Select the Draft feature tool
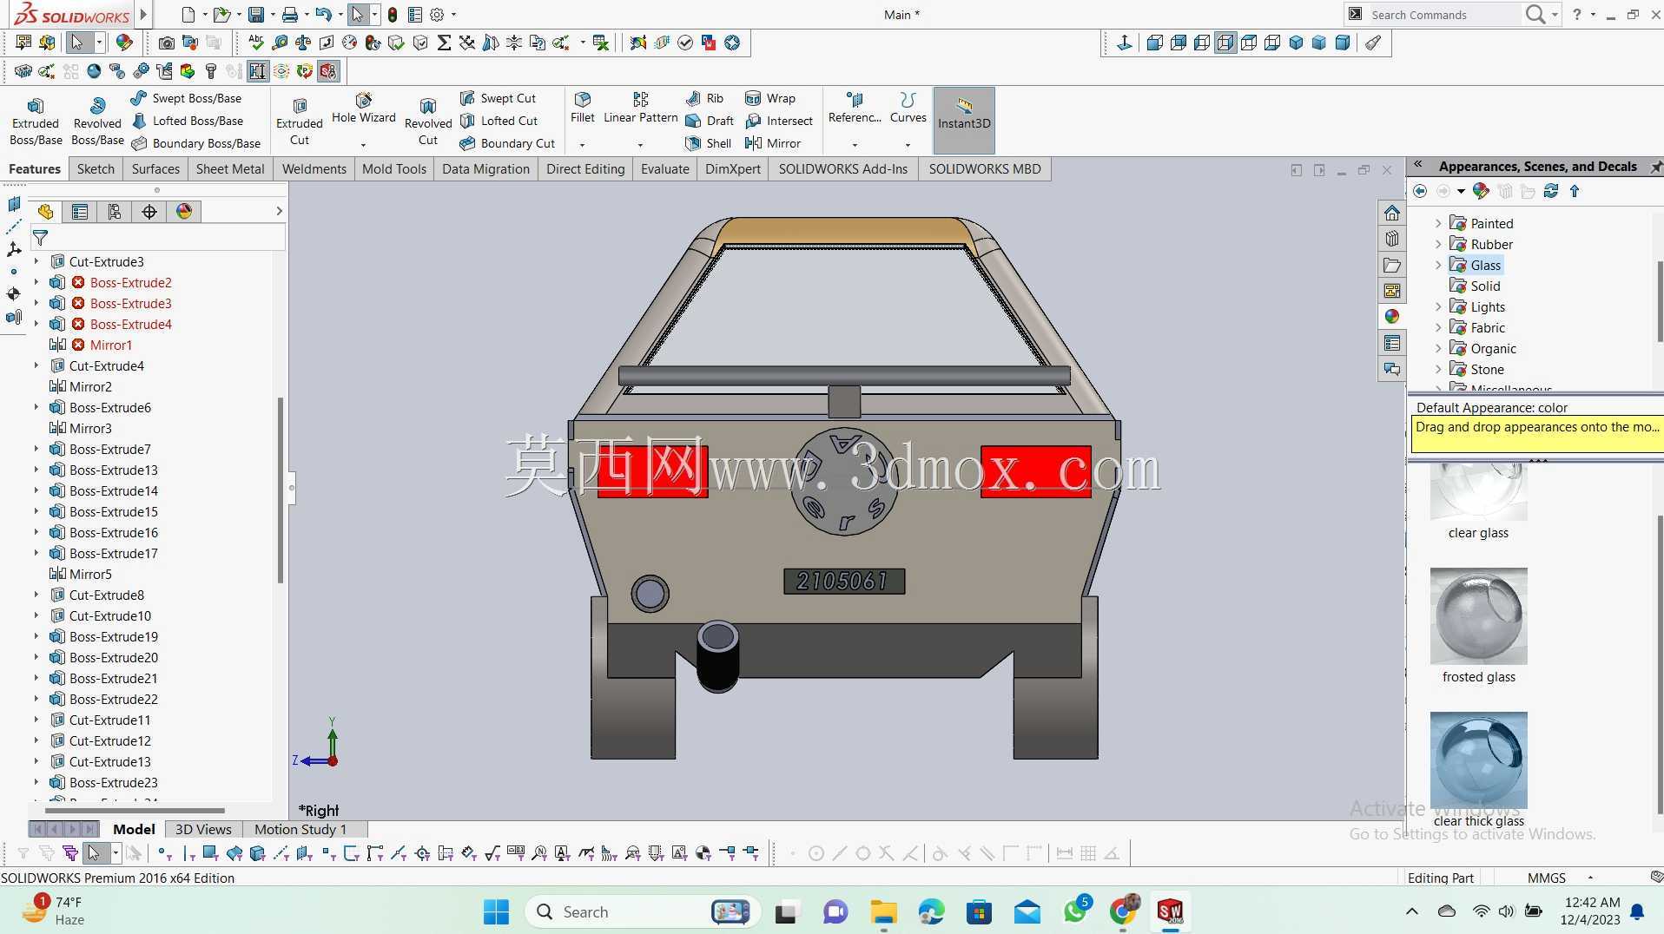Screen dimensions: 1664x934 (710, 121)
